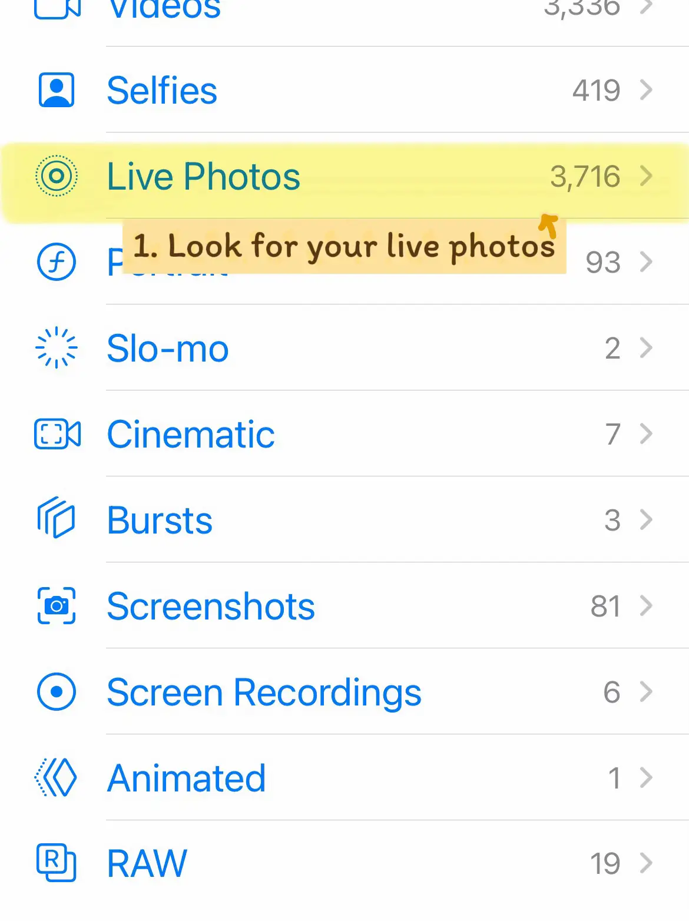Select the Screenshots label
689x921 pixels.
tap(211, 606)
